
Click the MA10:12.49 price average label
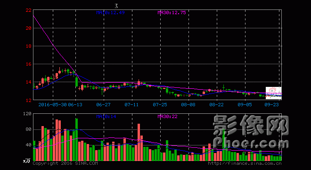(110, 13)
